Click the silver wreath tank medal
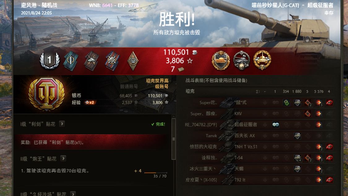 tap(242, 60)
